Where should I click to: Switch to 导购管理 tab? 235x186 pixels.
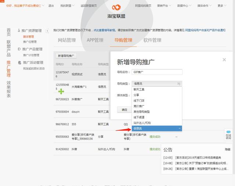click(x=123, y=40)
